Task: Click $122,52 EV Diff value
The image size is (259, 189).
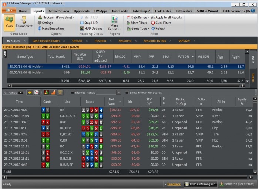Action: [x=152, y=134]
